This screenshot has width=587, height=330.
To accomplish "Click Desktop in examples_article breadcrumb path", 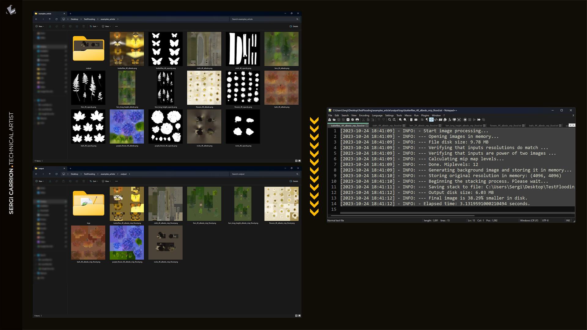I will [x=74, y=19].
